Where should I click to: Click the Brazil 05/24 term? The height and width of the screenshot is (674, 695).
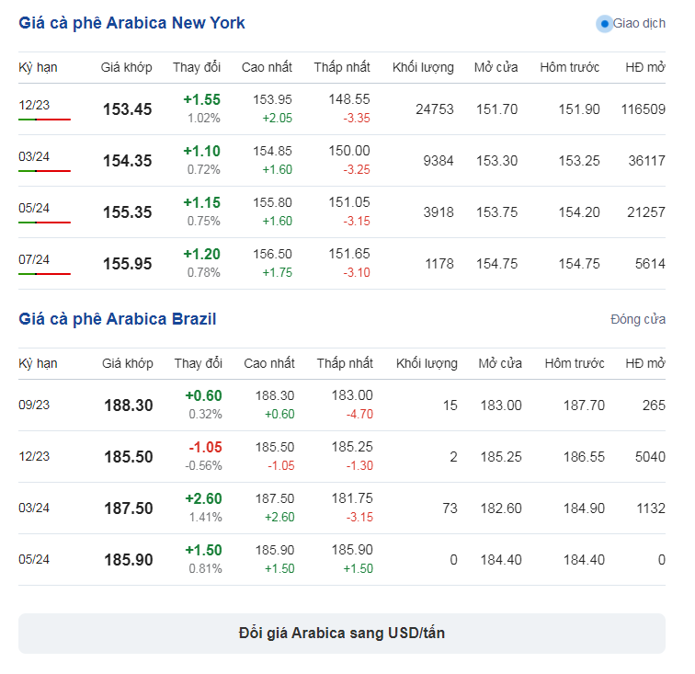coord(34,559)
